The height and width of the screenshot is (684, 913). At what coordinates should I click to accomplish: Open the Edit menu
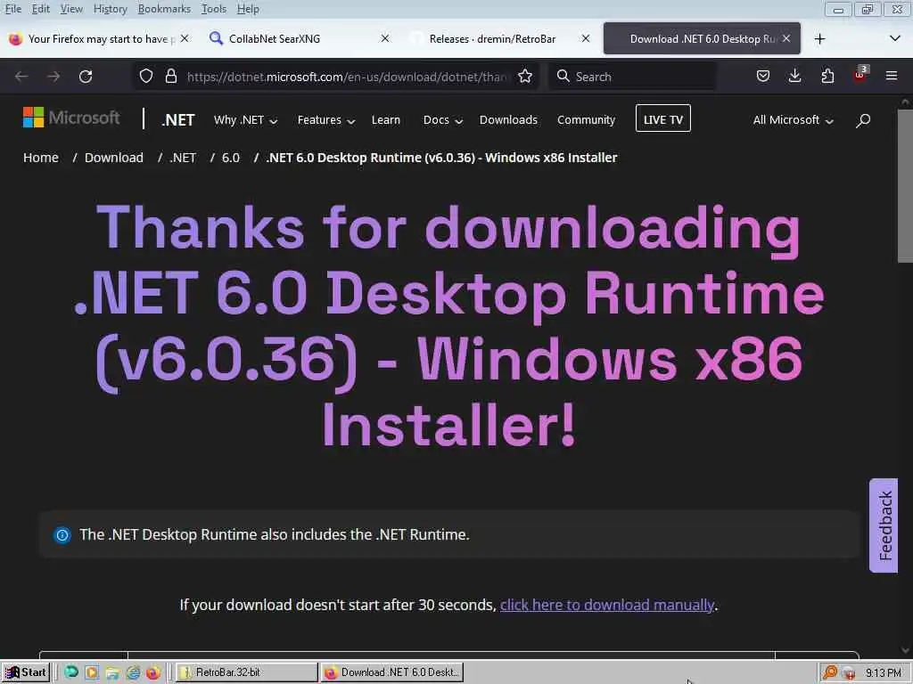tap(40, 9)
